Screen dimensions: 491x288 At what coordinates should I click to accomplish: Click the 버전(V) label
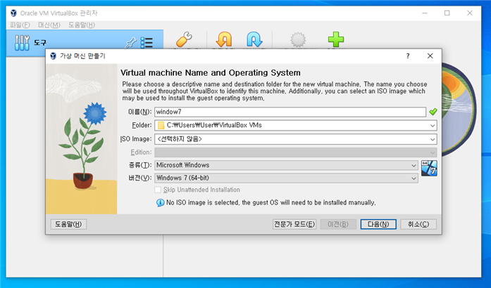click(x=140, y=178)
